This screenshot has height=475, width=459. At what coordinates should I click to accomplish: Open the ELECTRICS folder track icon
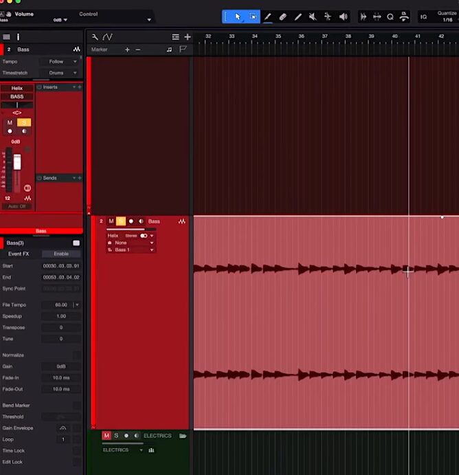[183, 436]
